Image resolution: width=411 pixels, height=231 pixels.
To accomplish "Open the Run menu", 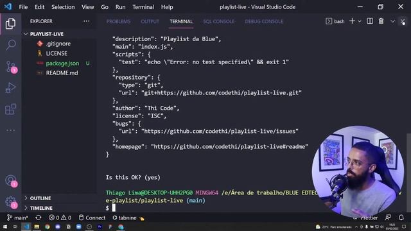I will pos(120,7).
